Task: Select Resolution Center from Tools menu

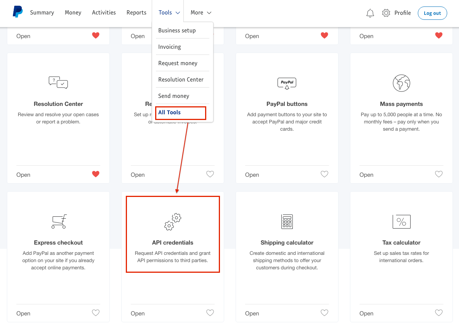Action: click(x=183, y=80)
